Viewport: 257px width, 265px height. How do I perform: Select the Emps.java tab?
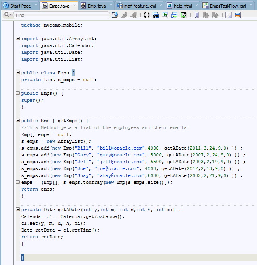(x=59, y=6)
